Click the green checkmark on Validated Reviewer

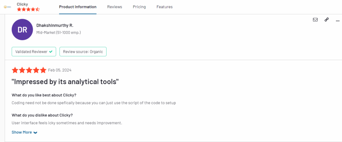[x=51, y=52]
